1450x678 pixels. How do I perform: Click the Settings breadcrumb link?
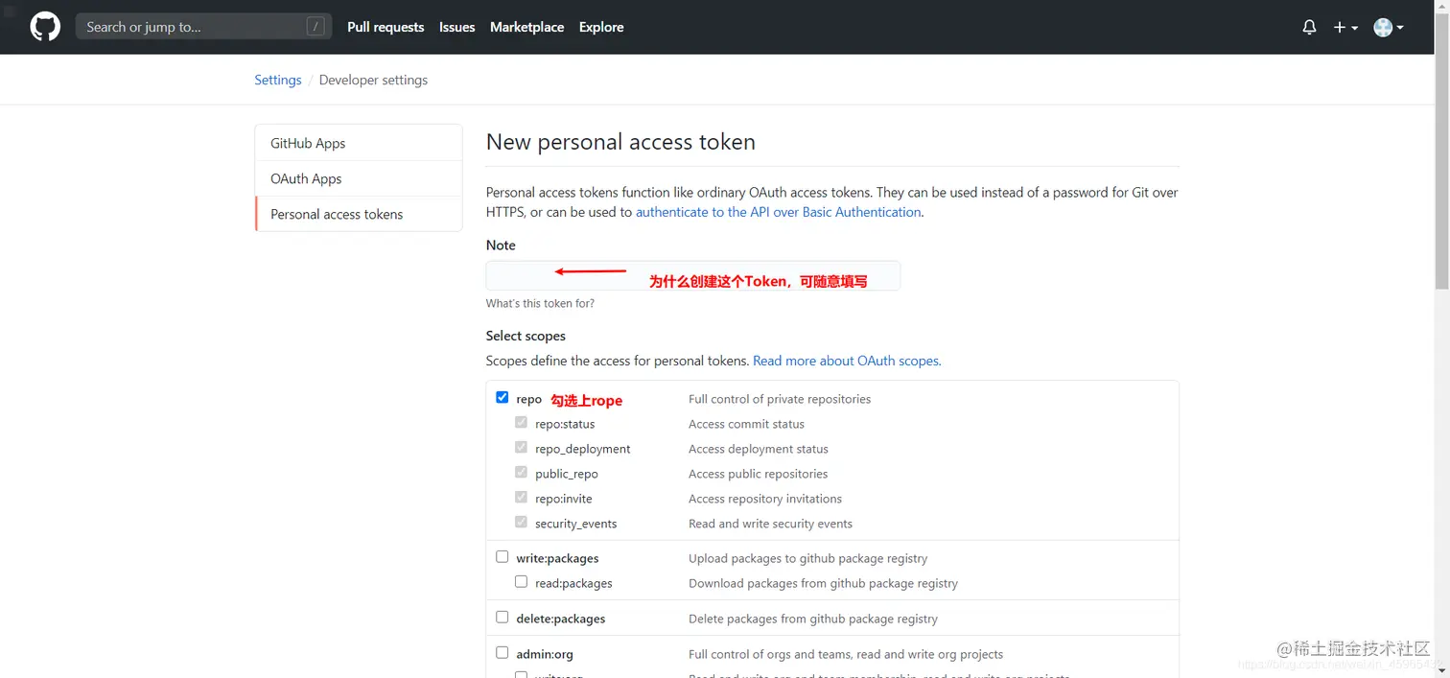tap(278, 80)
